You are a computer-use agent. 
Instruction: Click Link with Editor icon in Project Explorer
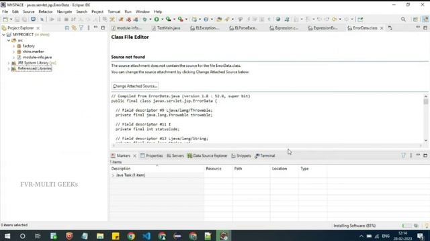74,28
